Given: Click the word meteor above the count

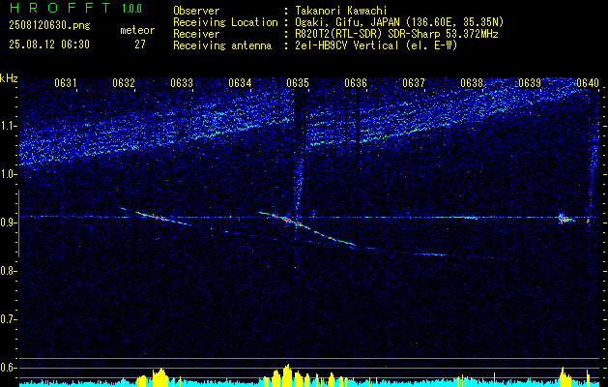Looking at the screenshot, I should [137, 30].
